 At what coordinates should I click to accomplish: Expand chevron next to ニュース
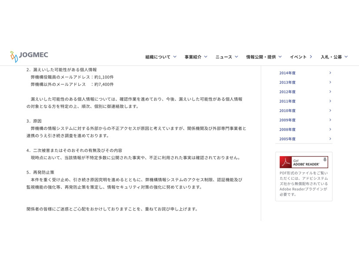coord(236,57)
